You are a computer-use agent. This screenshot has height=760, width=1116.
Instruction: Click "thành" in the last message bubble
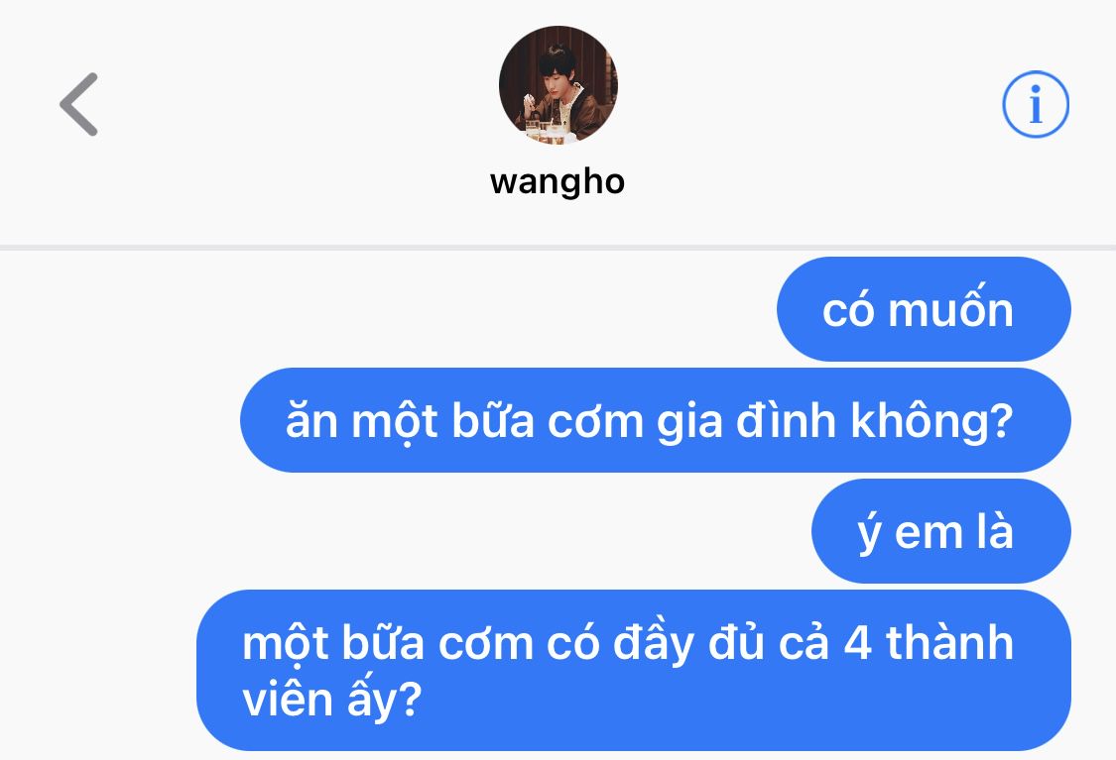click(949, 643)
